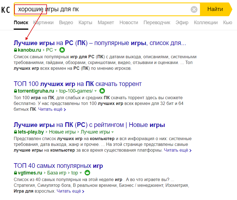
Task: Click the snippet text 'Топ 100 игра на ПК'
Action: tap(34, 98)
